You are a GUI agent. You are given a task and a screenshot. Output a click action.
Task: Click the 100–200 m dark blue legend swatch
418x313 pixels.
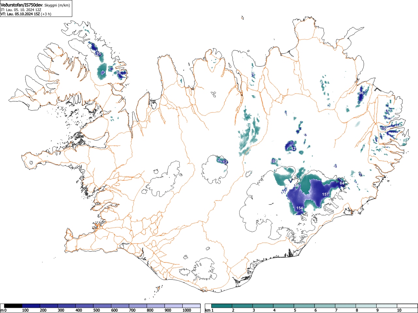[31, 306]
